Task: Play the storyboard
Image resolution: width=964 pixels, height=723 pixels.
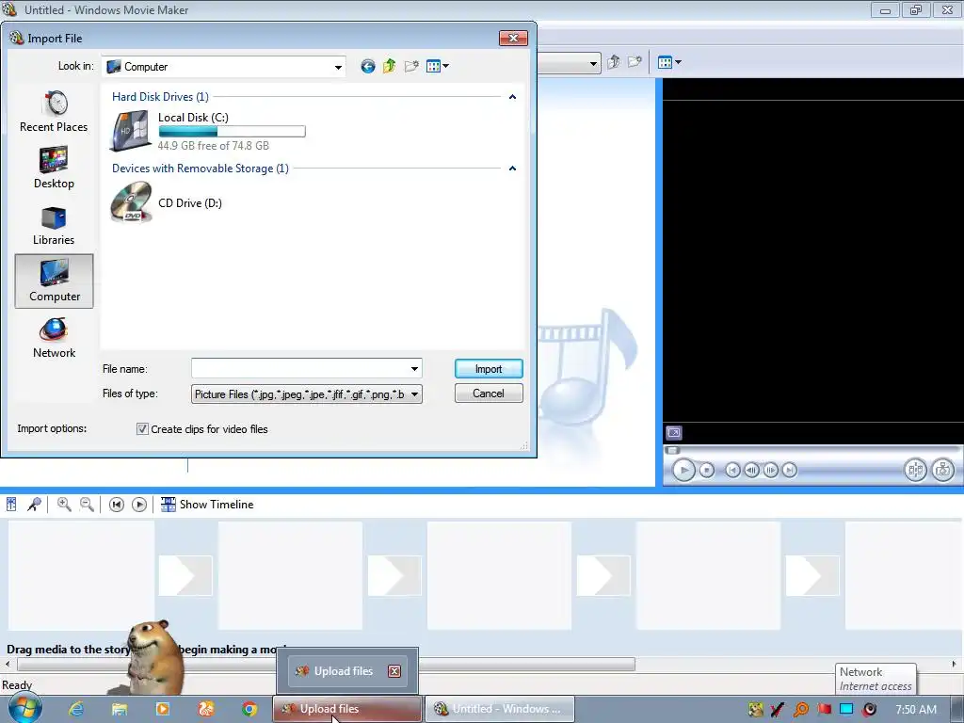Action: 139,505
